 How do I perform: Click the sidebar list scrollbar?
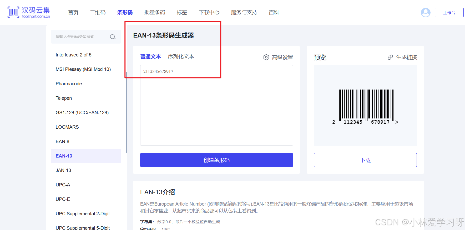click(x=127, y=112)
